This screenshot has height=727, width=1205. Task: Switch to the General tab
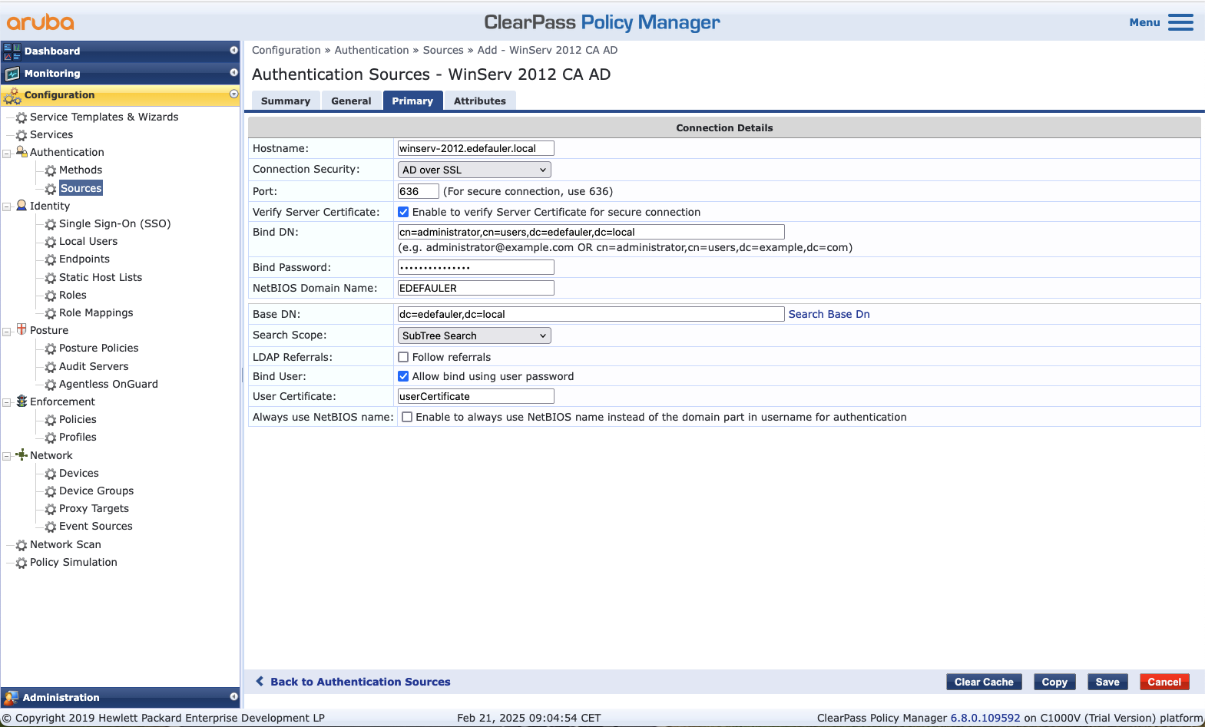coord(351,101)
